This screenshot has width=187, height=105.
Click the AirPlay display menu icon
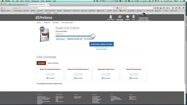(150, 1)
